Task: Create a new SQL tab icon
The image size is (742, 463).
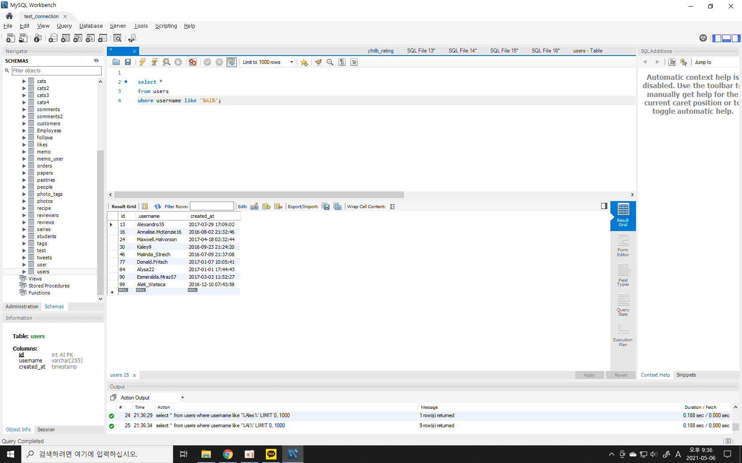Action: tap(11, 38)
